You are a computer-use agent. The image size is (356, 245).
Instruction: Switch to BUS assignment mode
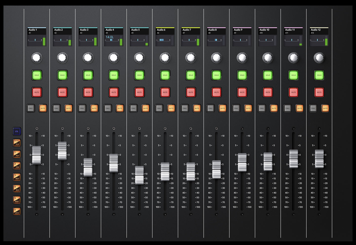16,188
